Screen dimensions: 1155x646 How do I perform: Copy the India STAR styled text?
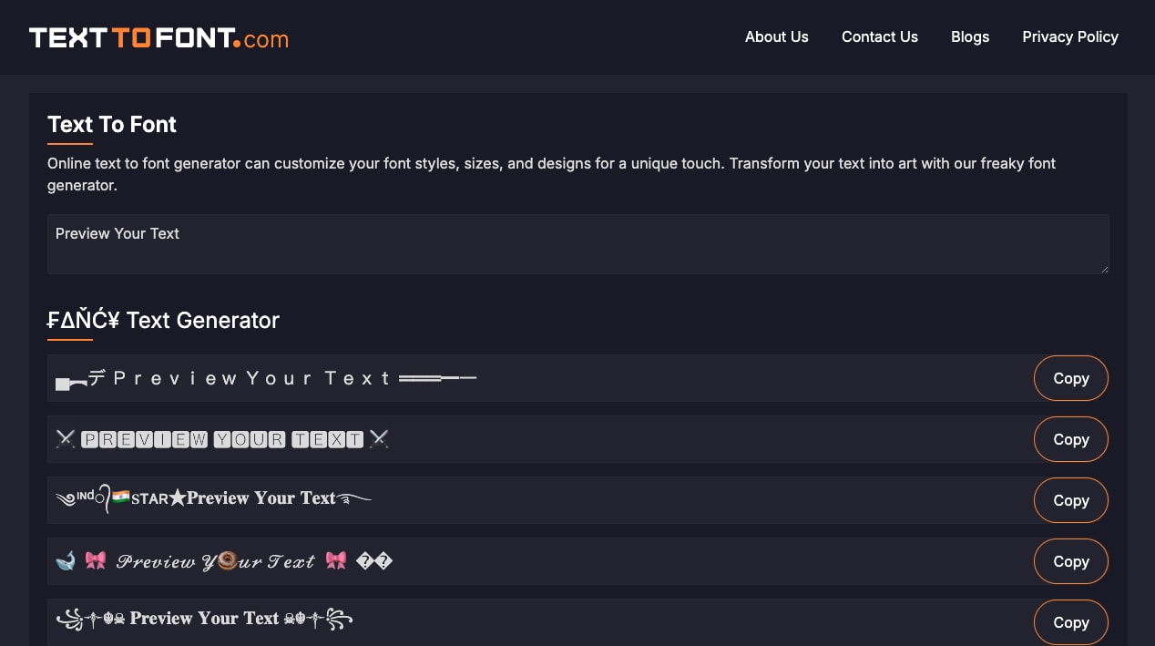pyautogui.click(x=1071, y=500)
